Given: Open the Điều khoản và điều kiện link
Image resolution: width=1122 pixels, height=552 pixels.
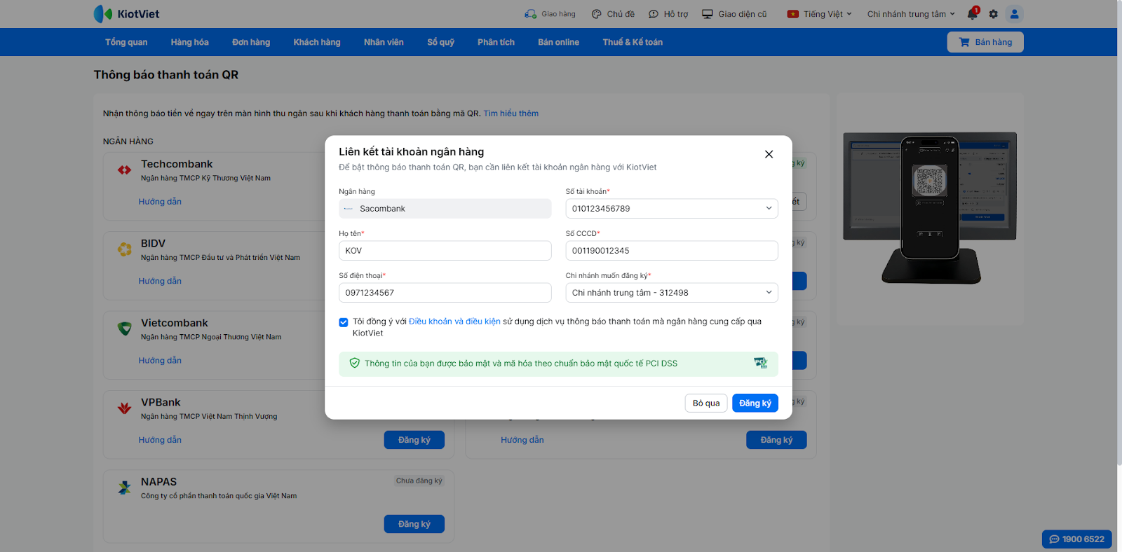Looking at the screenshot, I should pos(454,322).
